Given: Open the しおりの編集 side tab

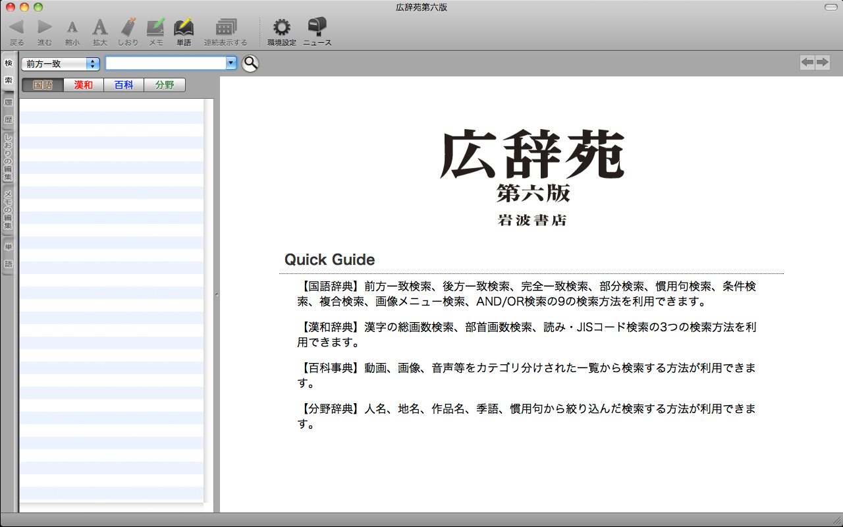Looking at the screenshot, I should click(x=8, y=157).
